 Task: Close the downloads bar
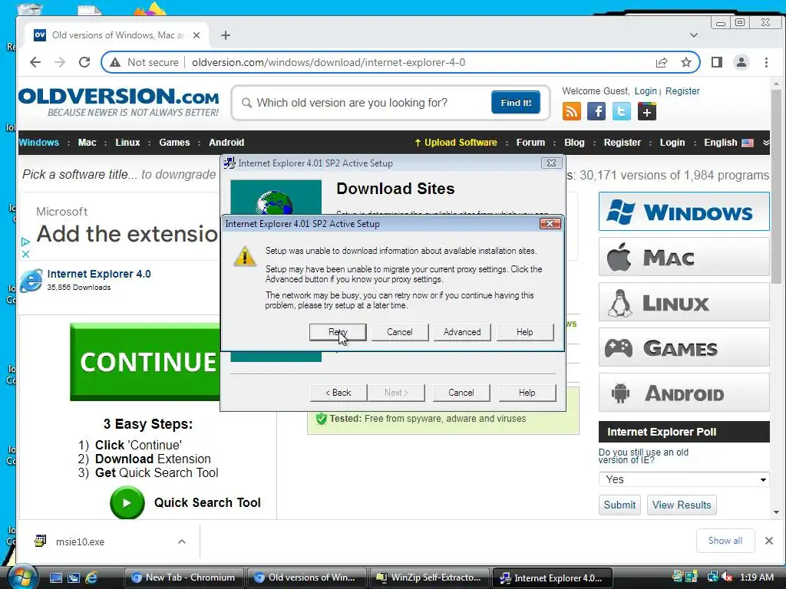(x=769, y=541)
